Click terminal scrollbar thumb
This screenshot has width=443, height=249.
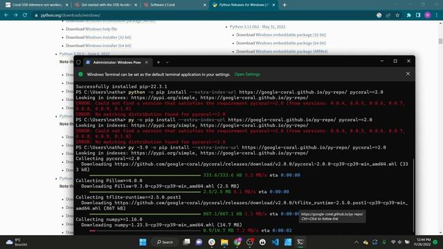413,195
